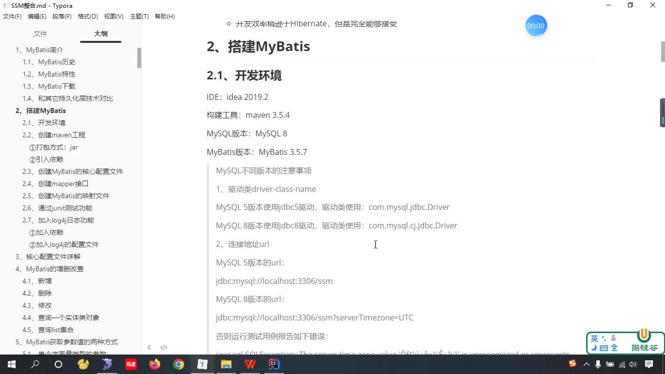The width and height of the screenshot is (665, 374).
Task: Show hidden tray icons arrow
Action: pos(586,364)
